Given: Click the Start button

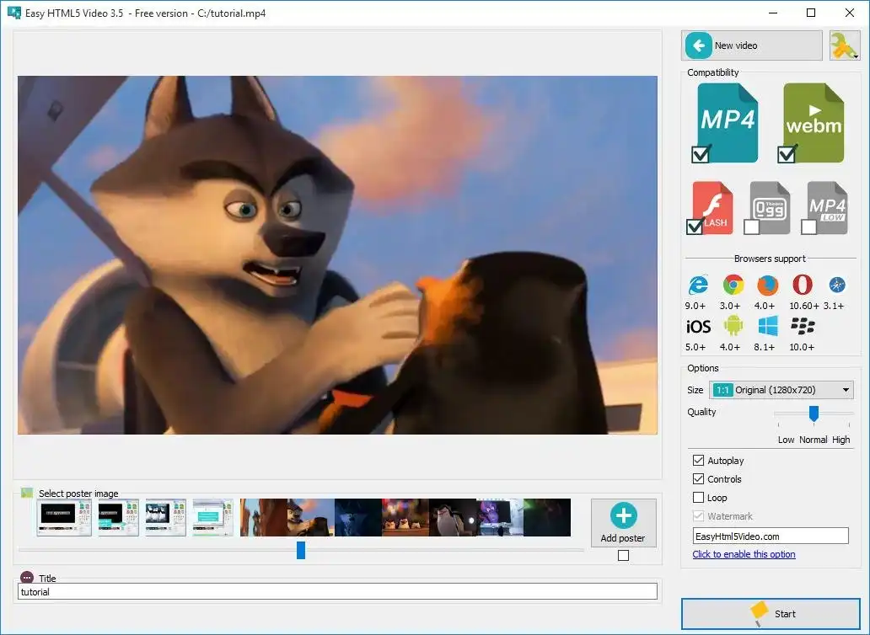Looking at the screenshot, I should pos(771,614).
